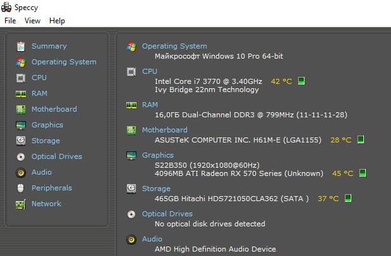
Task: Click the RAM stick icon in sidebar
Action: click(x=21, y=94)
